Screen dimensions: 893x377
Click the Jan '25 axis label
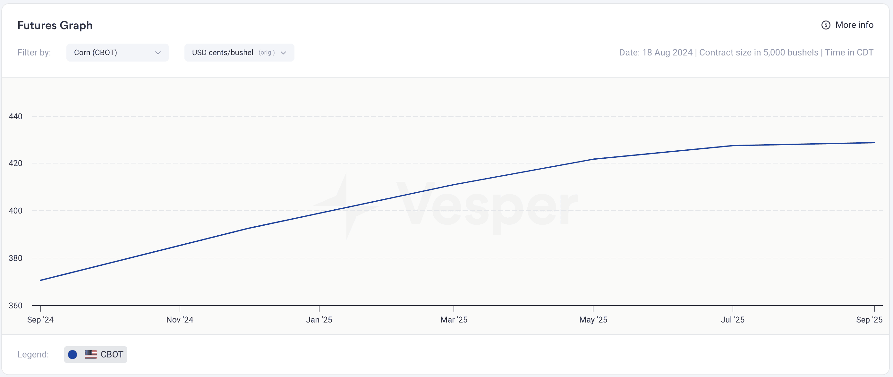tap(319, 320)
